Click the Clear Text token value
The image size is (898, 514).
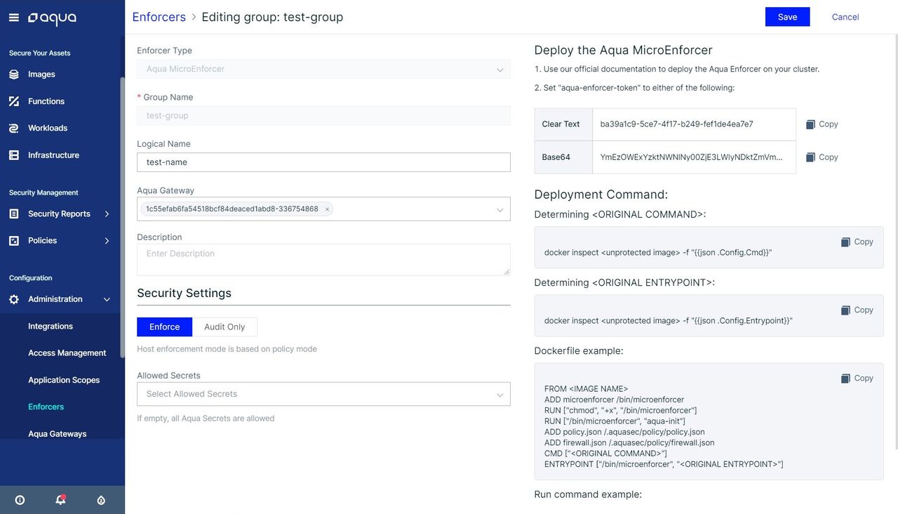(x=676, y=124)
